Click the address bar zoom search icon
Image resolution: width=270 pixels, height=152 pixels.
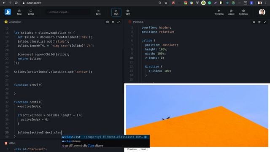160,3
